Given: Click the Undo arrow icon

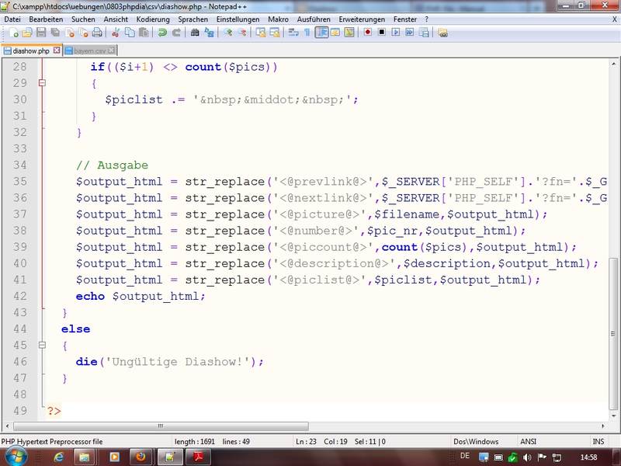Looking at the screenshot, I should click(x=162, y=33).
